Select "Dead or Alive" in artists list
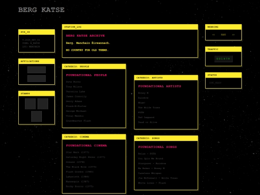Image resolution: width=260 pixels, height=195 pixels. point(147,122)
